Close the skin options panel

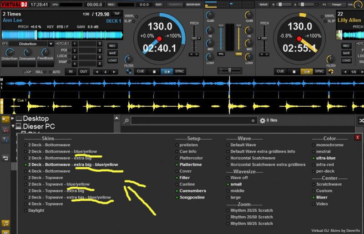(357, 138)
